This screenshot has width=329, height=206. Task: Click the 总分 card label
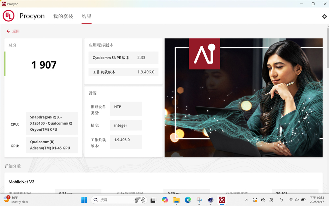[x=13, y=45]
